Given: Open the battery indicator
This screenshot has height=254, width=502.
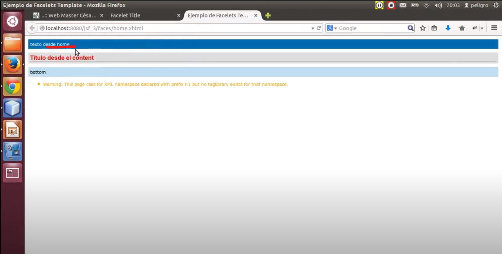Looking at the screenshot, I should [415, 5].
